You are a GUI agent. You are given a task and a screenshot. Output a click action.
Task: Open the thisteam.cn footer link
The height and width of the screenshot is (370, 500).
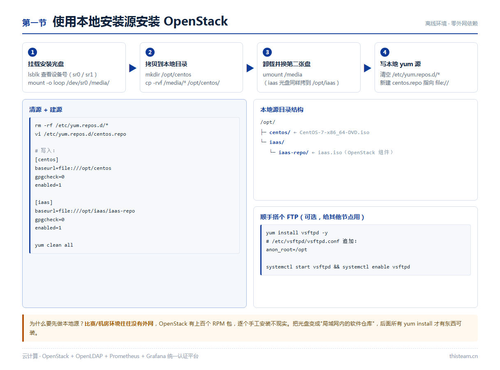click(463, 356)
